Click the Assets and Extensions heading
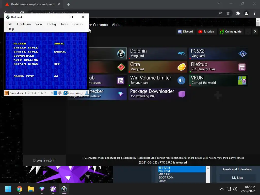Image resolution: width=260 pixels, height=195 pixels. [x=237, y=169]
